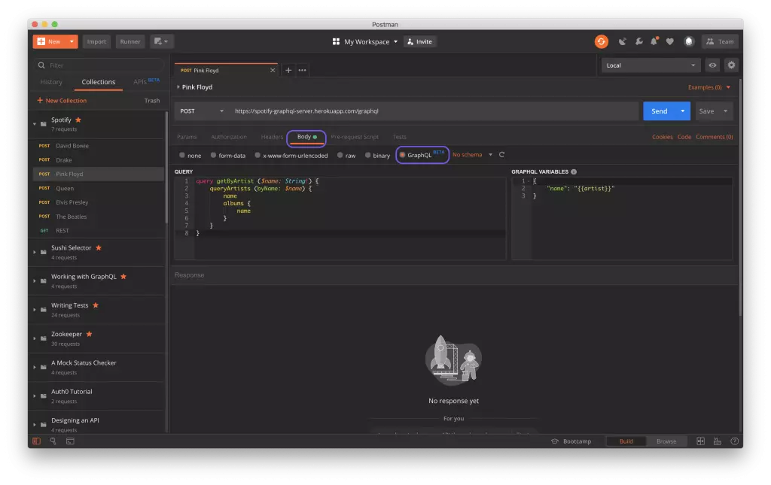
Task: Switch to Build mode
Action: tap(626, 441)
